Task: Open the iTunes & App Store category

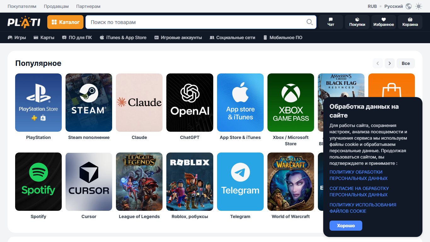Action: [x=123, y=37]
